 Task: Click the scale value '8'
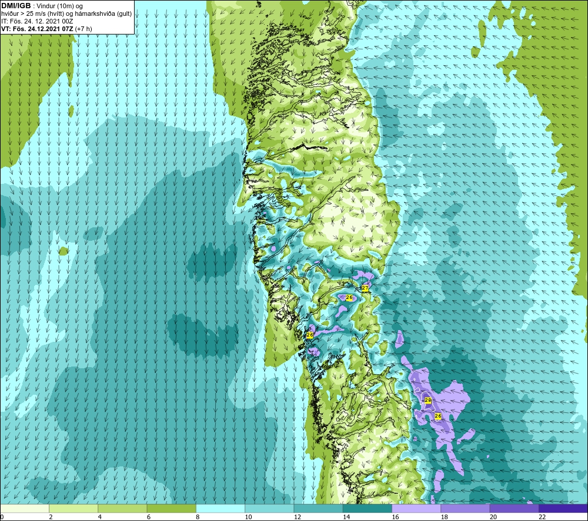click(x=198, y=517)
